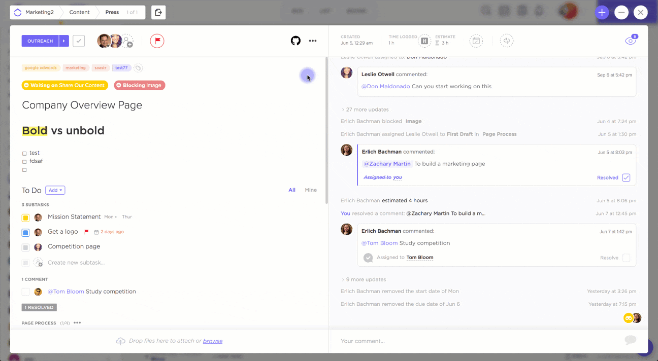Screen dimensions: 658x361
Task: Toggle the watchers eye icon
Action: pyautogui.click(x=630, y=41)
